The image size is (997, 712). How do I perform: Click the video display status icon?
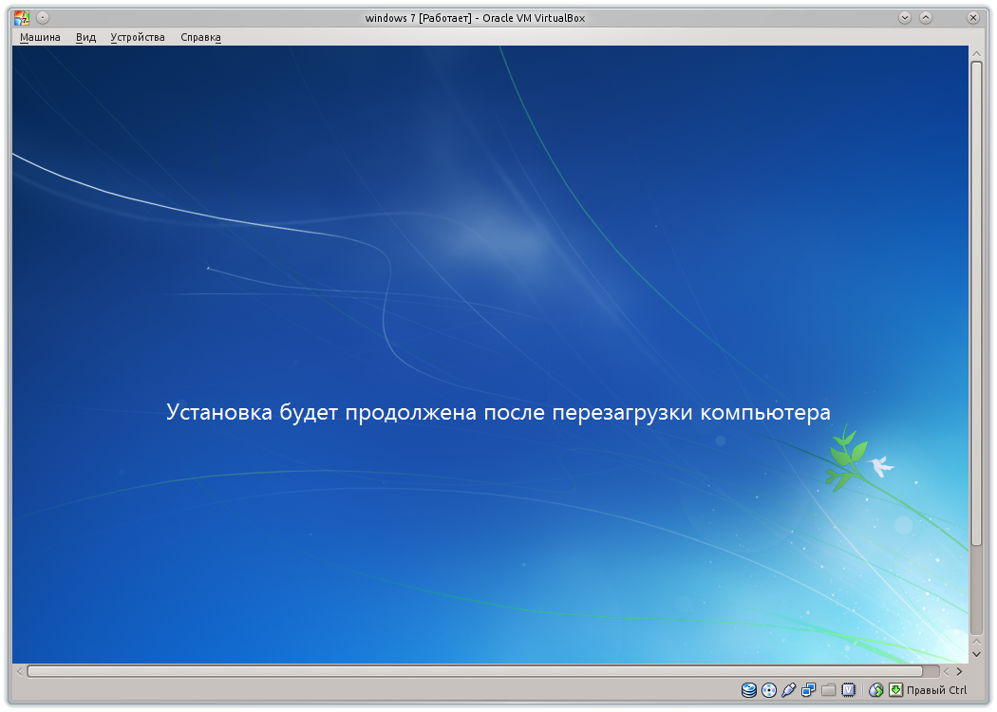pos(850,690)
